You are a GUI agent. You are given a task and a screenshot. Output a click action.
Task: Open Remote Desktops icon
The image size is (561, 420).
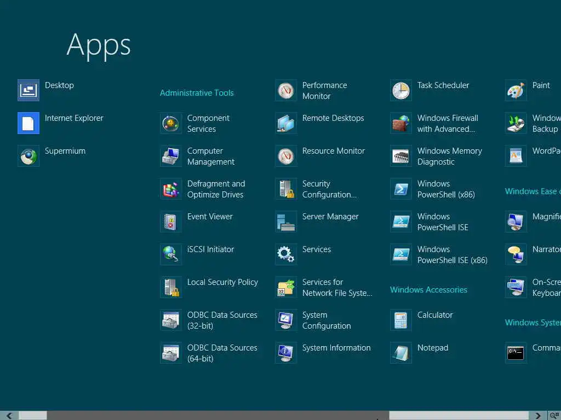(286, 123)
